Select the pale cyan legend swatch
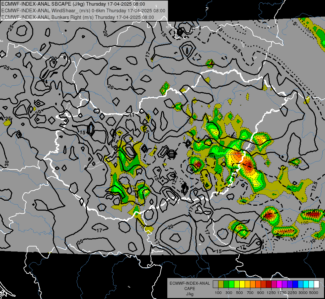This screenshot has height=299, width=325. pyautogui.click(x=311, y=284)
